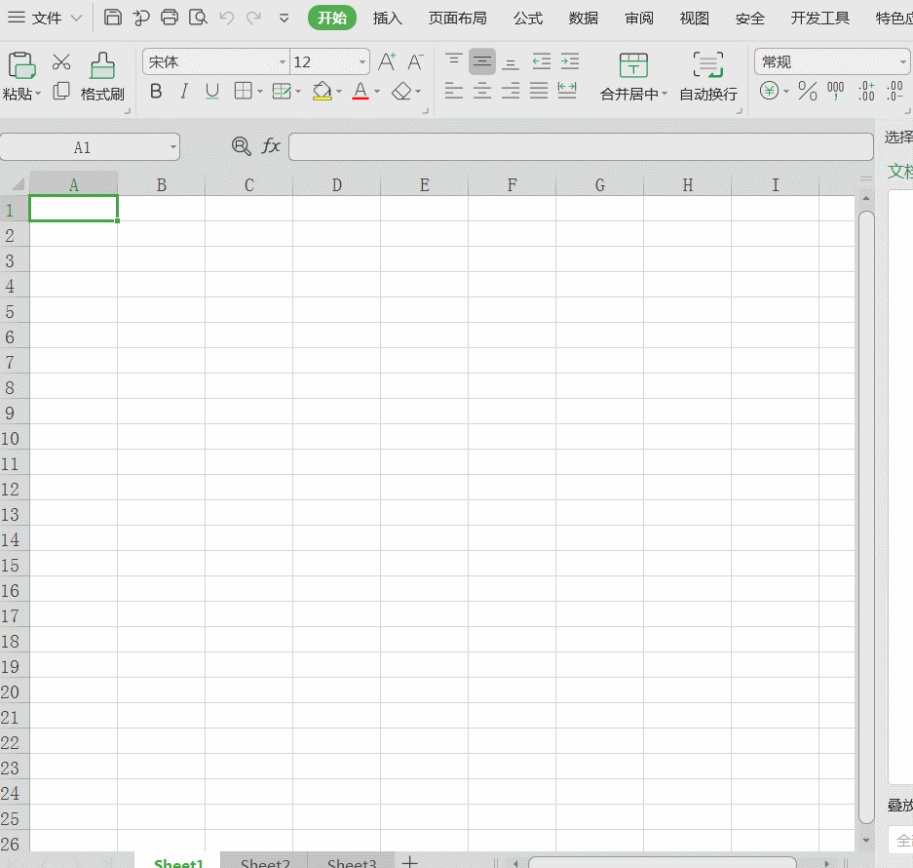Click the Redo arrow
Image resolution: width=913 pixels, height=868 pixels.
253,19
